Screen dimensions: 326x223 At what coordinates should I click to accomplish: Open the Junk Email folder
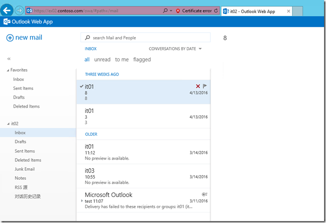point(24,169)
